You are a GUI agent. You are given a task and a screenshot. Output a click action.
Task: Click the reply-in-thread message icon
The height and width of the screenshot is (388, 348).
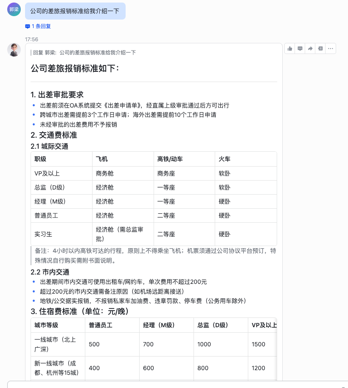300,48
